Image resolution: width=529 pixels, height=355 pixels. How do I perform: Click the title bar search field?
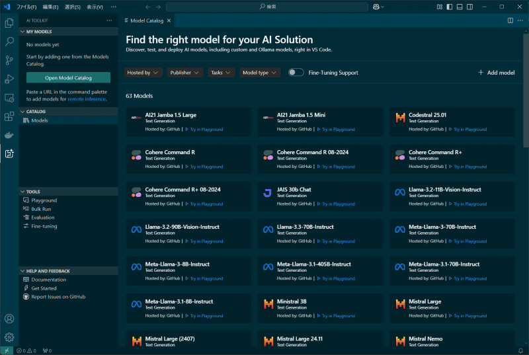click(x=267, y=7)
